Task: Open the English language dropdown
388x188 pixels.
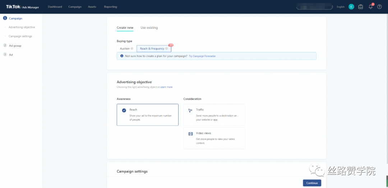Action: click(x=341, y=7)
